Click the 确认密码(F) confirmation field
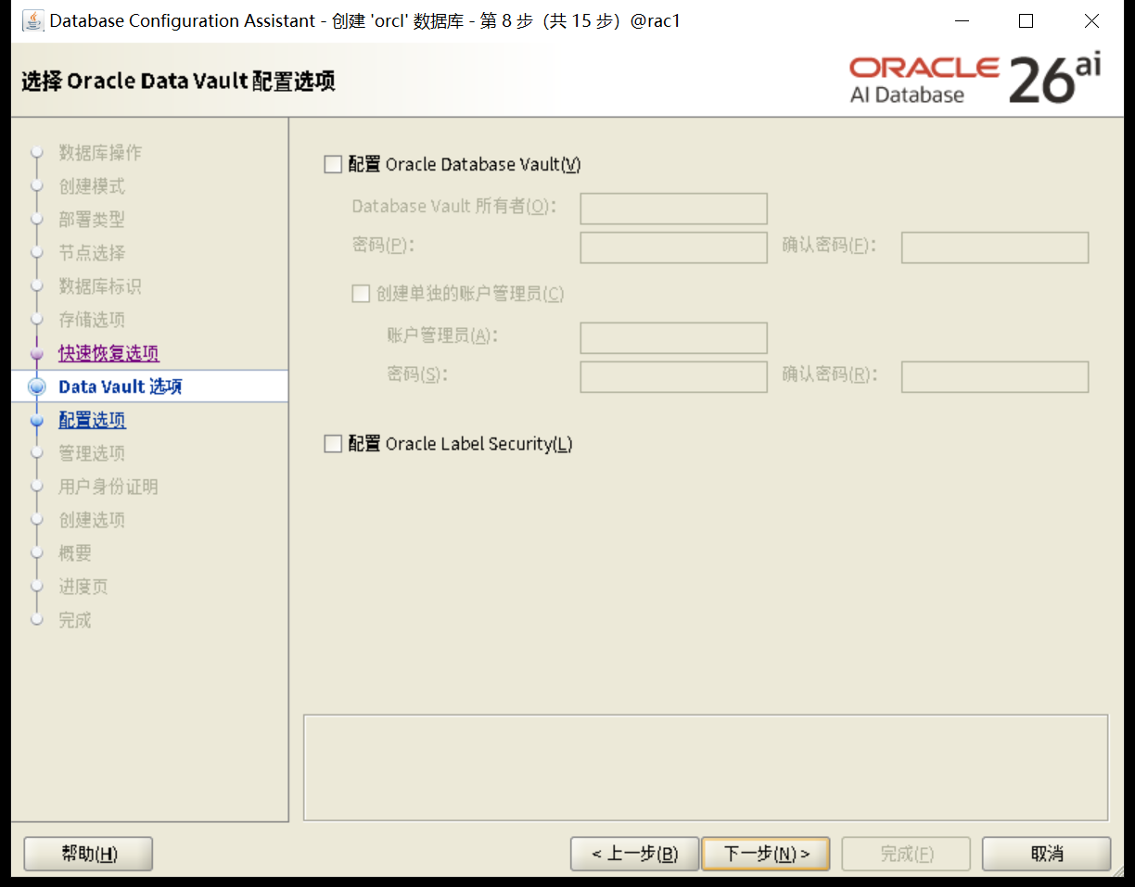The width and height of the screenshot is (1135, 887). click(x=995, y=247)
